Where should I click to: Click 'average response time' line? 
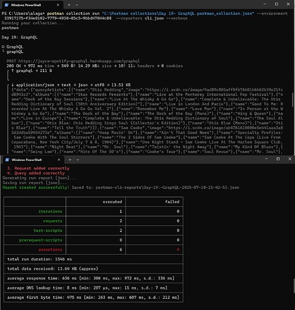[x=91, y=278]
